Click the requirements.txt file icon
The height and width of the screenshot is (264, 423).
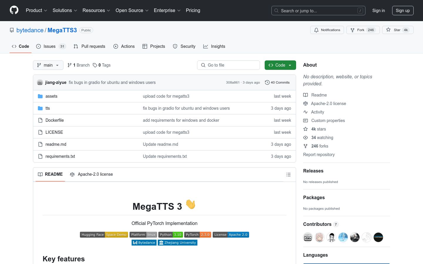(40, 156)
